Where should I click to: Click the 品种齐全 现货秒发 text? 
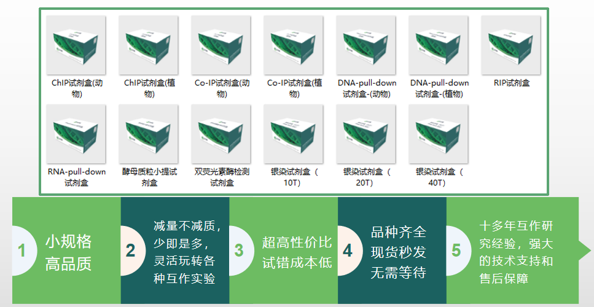tap(399, 252)
